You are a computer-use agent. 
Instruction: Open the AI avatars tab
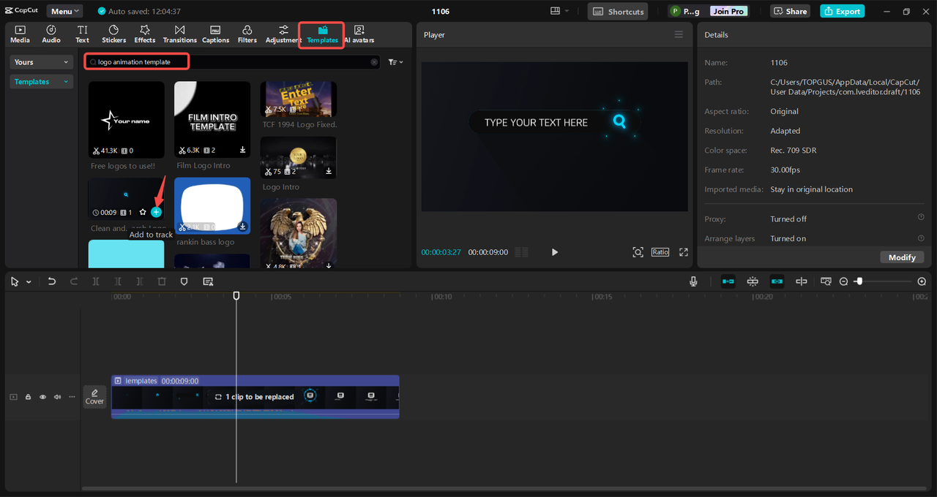tap(359, 34)
